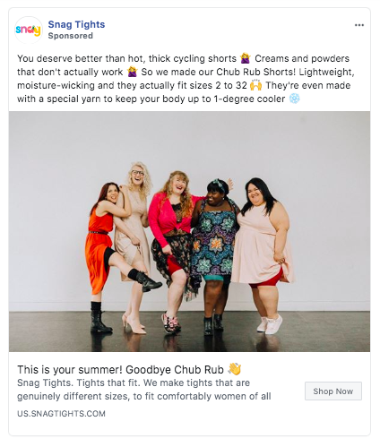The image size is (380, 447).
Task: Click the facepalm emoji after 'cycling shorts'
Action: pos(246,58)
